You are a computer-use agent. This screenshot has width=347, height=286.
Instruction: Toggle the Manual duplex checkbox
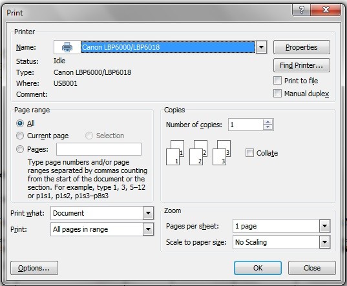[277, 94]
